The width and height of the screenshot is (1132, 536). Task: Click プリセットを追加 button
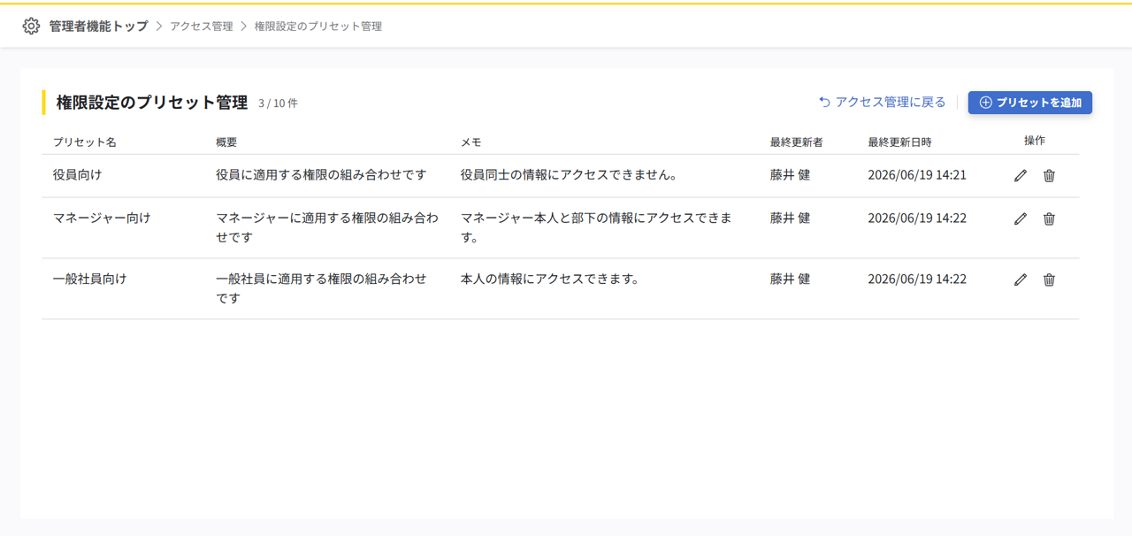[x=1030, y=103]
